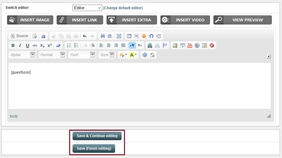Image resolution: width=282 pixels, height=158 pixels.
Task: Open Find with the binoculars icon
Action: 103,36
